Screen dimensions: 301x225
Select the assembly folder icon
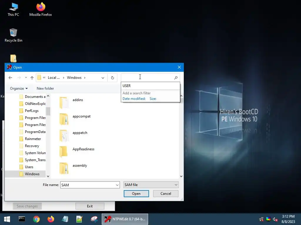(x=64, y=168)
